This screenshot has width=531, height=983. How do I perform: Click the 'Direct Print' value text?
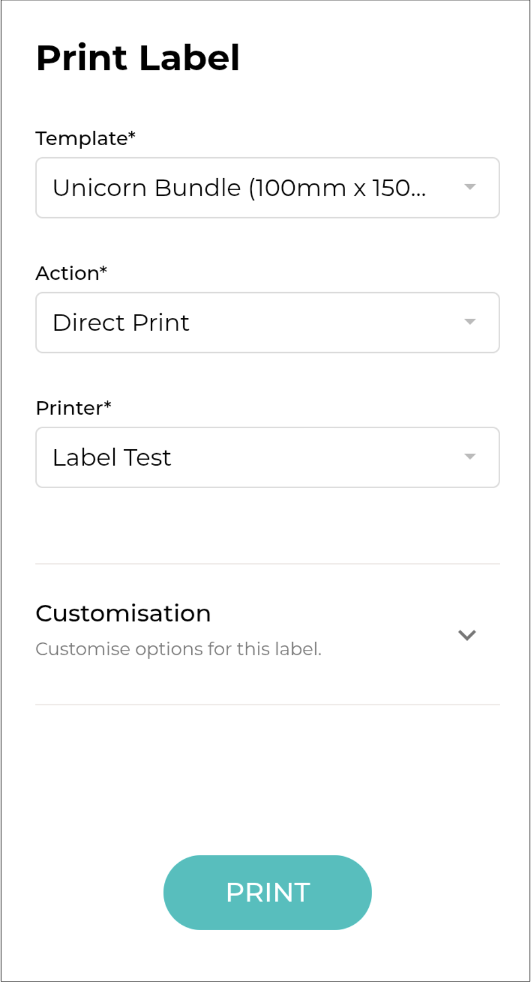(121, 323)
